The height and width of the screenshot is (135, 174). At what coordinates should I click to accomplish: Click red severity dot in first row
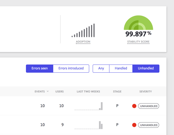tap(134, 106)
